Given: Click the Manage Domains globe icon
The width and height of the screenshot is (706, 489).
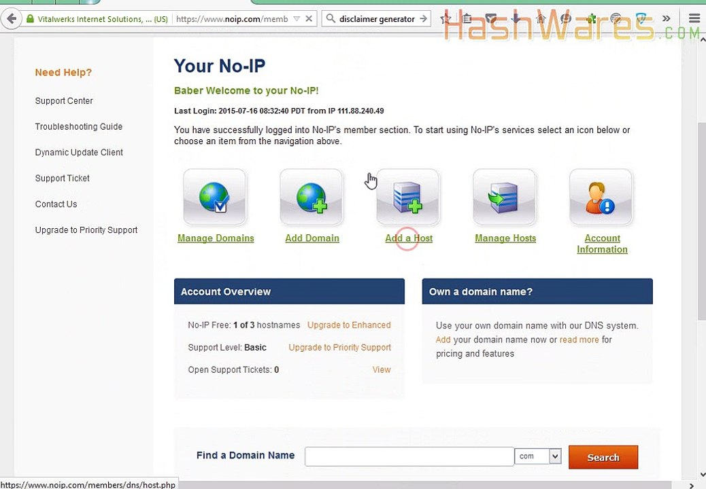Looking at the screenshot, I should point(215,197).
